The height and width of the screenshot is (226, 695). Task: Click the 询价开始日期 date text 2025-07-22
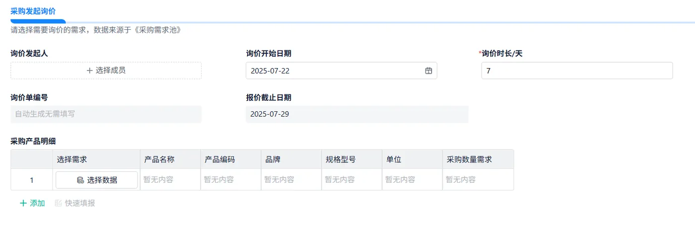tap(271, 71)
